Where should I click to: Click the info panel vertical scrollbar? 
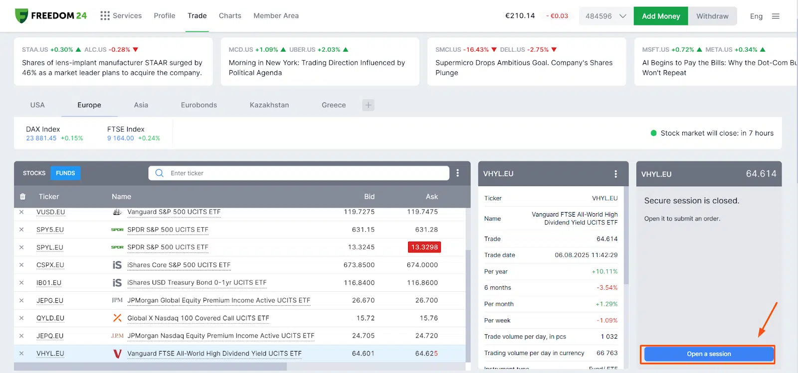pos(626,235)
